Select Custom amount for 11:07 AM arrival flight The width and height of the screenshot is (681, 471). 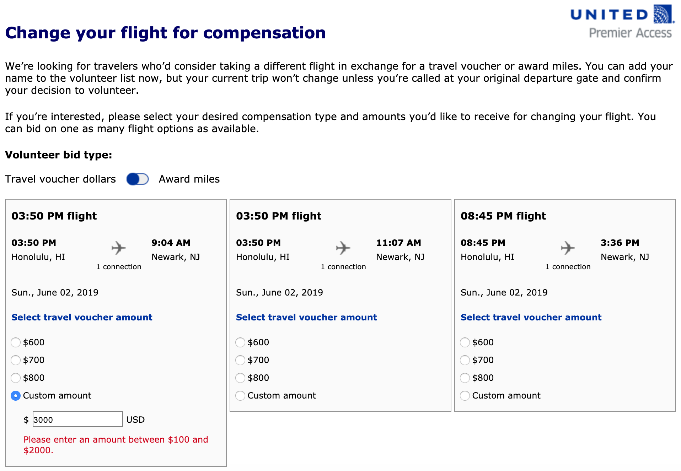[240, 396]
